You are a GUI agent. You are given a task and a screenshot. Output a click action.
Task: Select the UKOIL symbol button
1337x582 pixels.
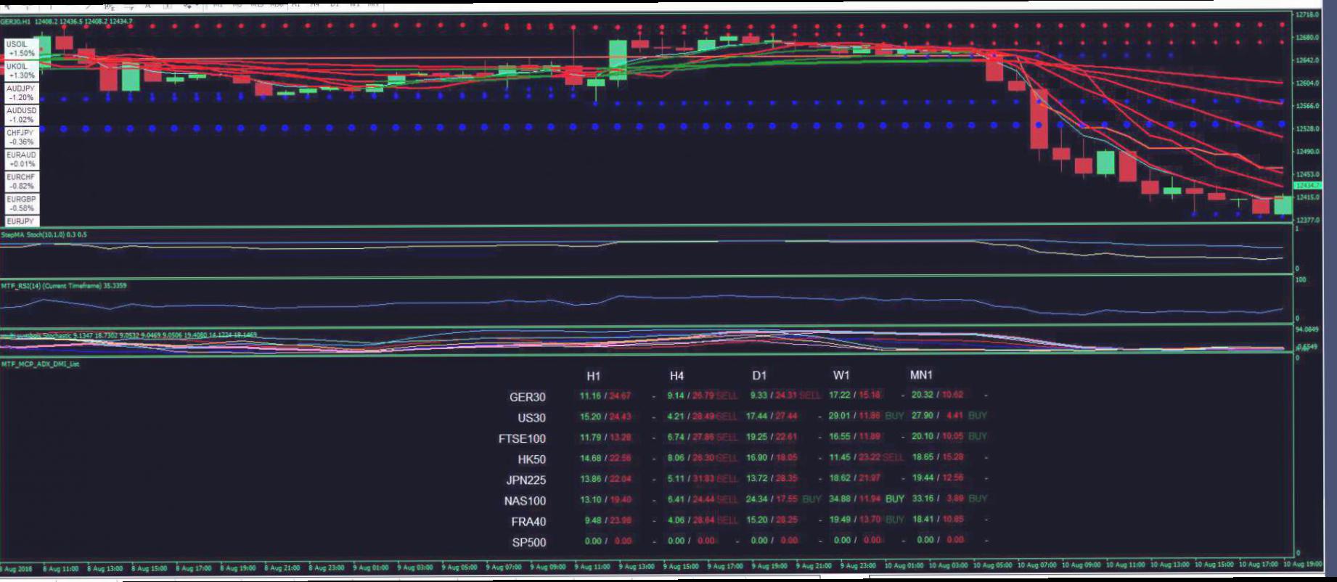(21, 70)
